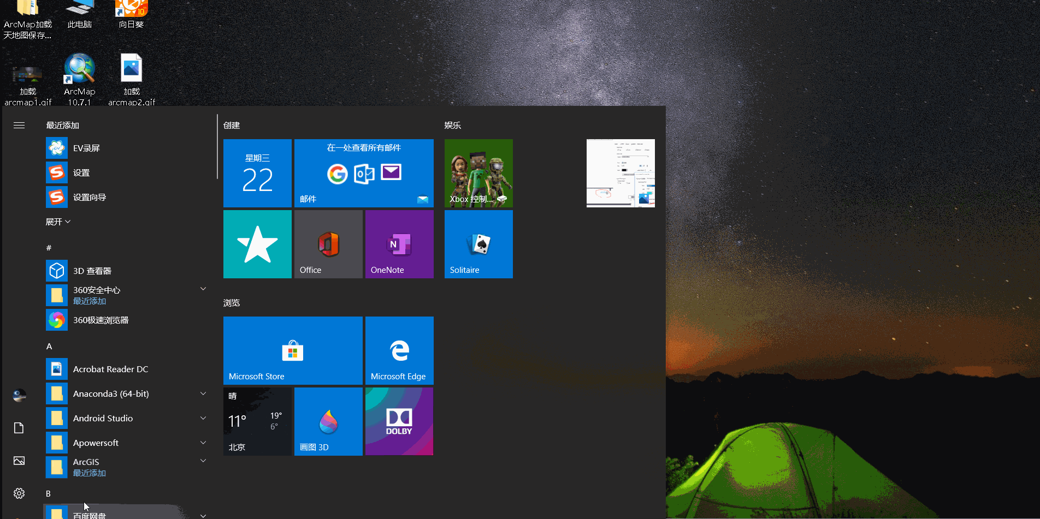The width and height of the screenshot is (1040, 519).
Task: Select the 加载arcmap2.gif desktop file
Action: 132,80
